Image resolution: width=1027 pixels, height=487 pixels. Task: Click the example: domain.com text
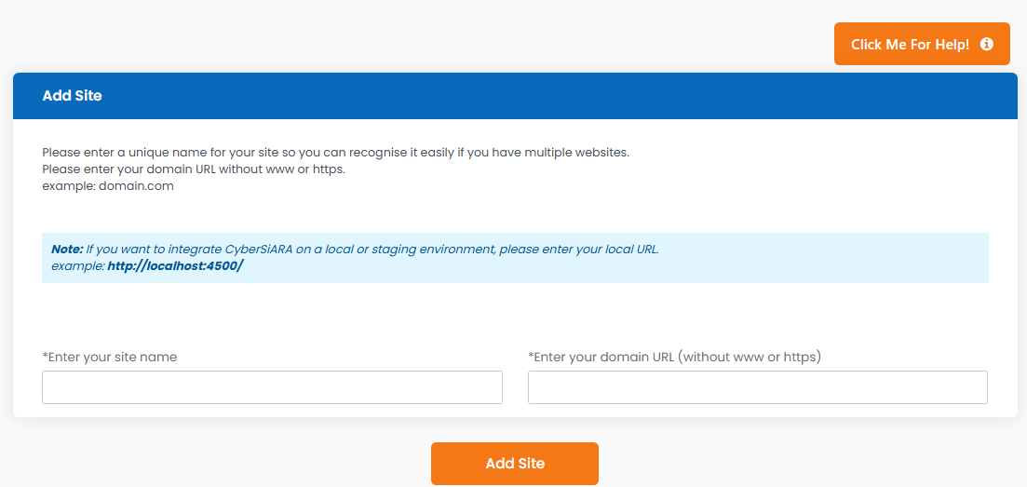108,186
